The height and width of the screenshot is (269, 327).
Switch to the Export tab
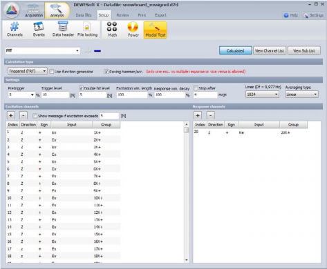[x=160, y=15]
